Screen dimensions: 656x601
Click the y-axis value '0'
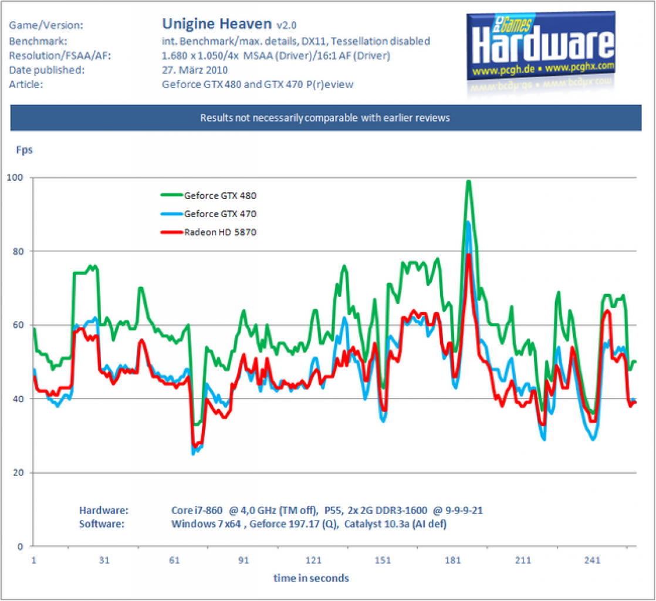tap(20, 546)
